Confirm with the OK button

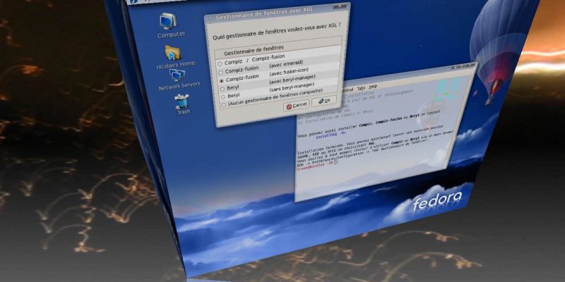(324, 101)
